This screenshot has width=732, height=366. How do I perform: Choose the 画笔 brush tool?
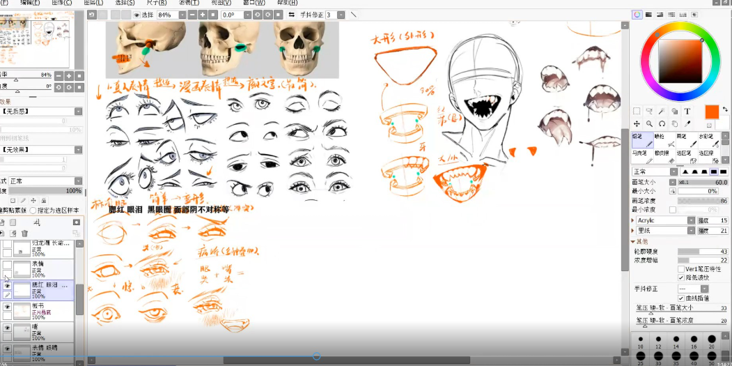[x=687, y=139]
